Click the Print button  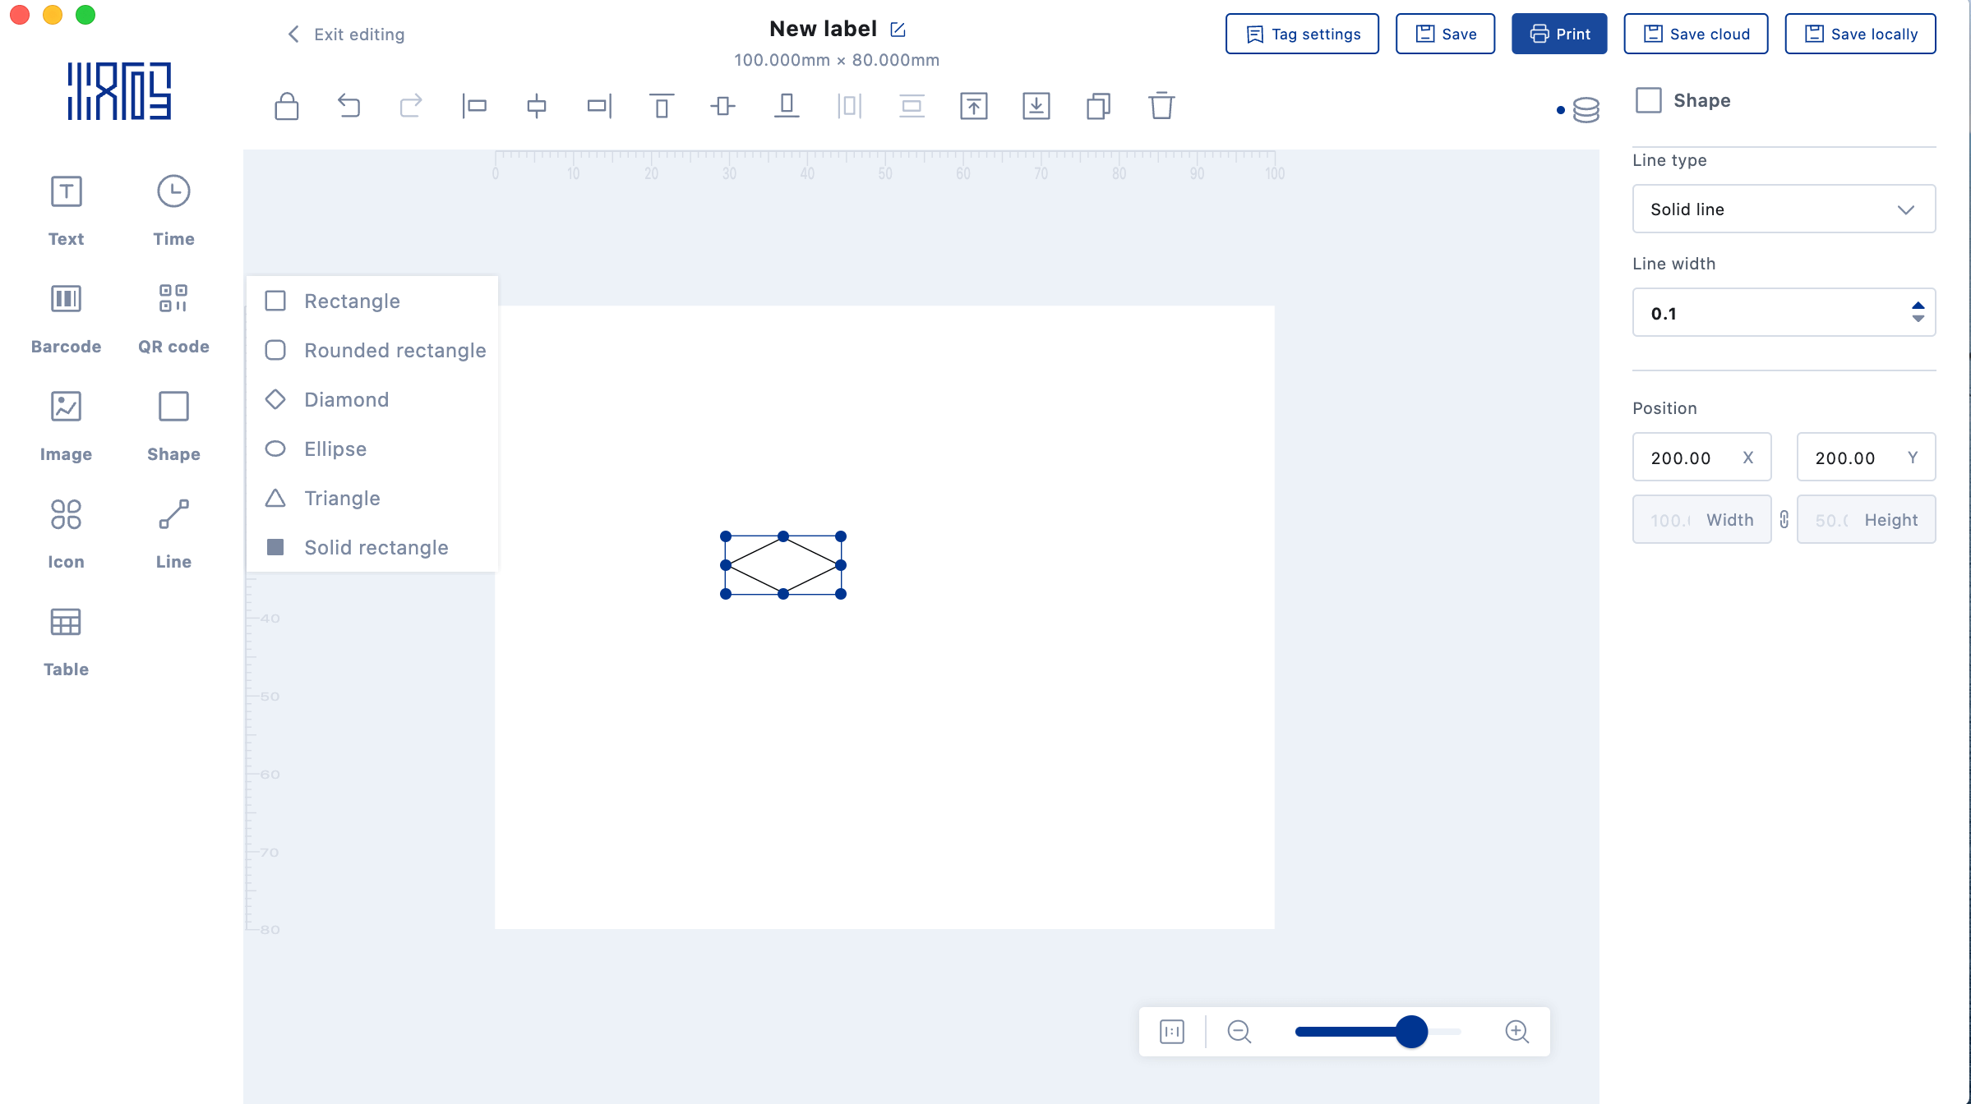click(1559, 34)
